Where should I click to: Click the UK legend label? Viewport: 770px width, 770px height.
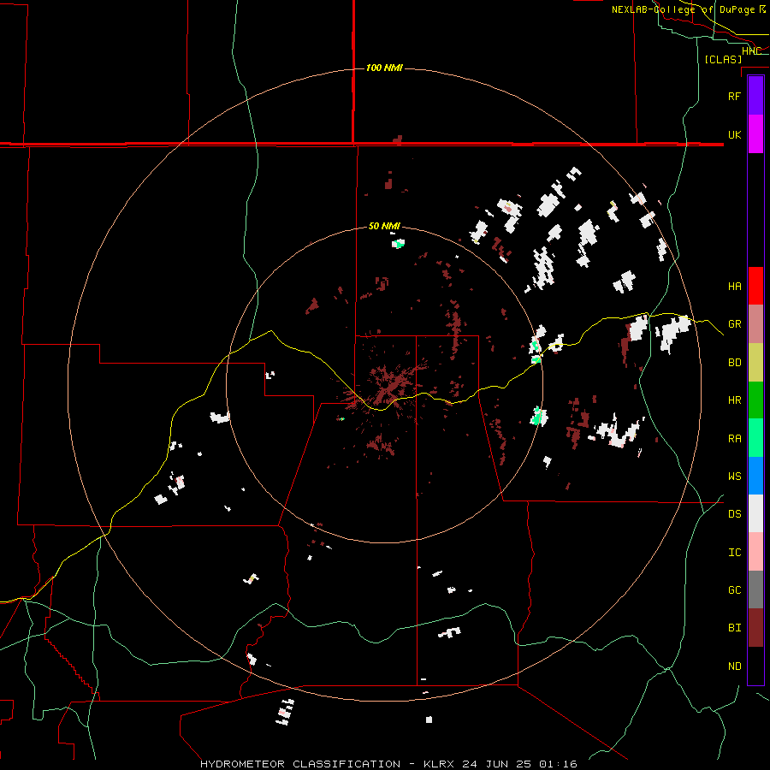735,134
